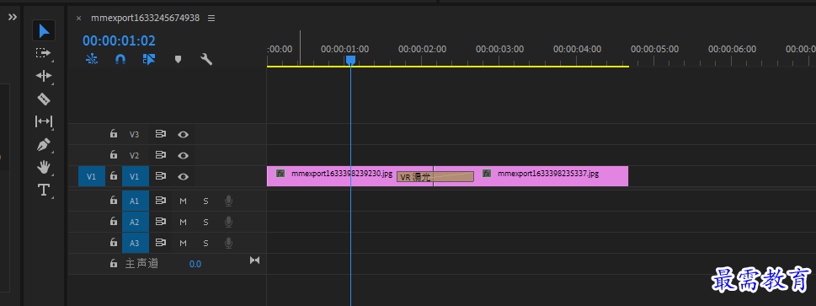Click master track volume value 0.0

coord(195,265)
